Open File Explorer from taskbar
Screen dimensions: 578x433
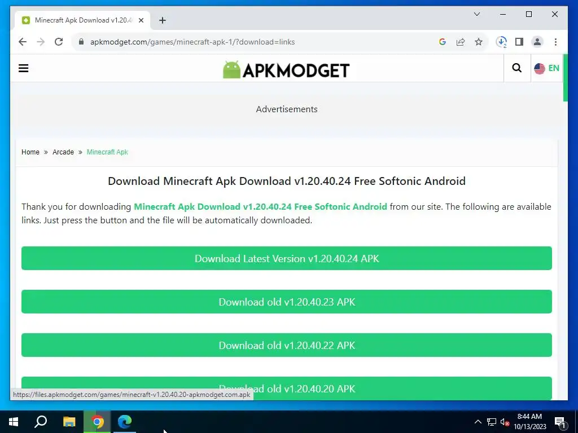point(69,422)
